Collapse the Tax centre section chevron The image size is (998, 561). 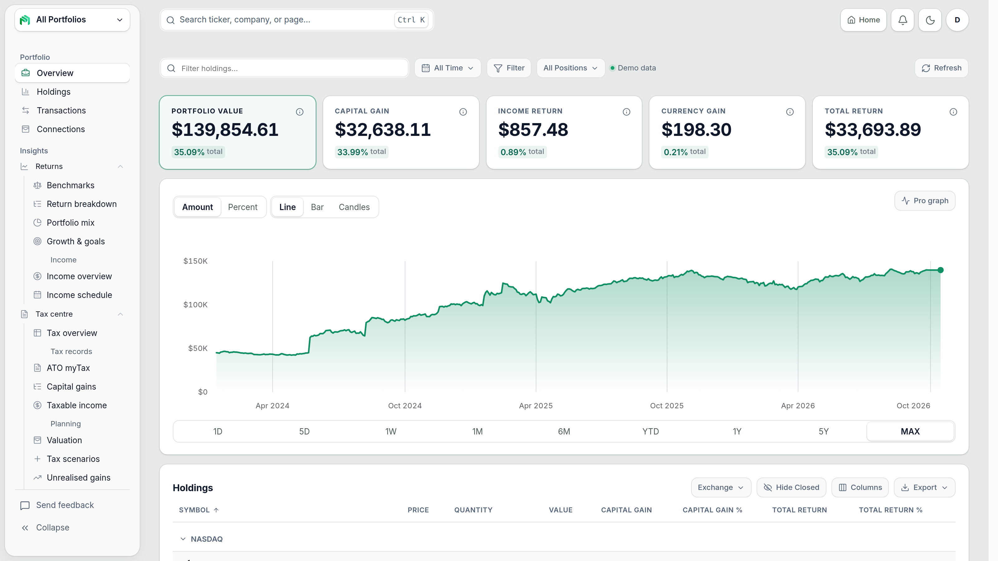click(122, 317)
